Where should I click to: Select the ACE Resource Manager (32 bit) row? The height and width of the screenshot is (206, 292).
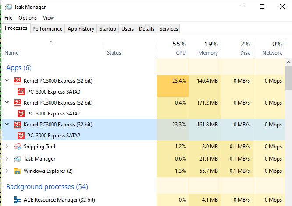click(143, 200)
